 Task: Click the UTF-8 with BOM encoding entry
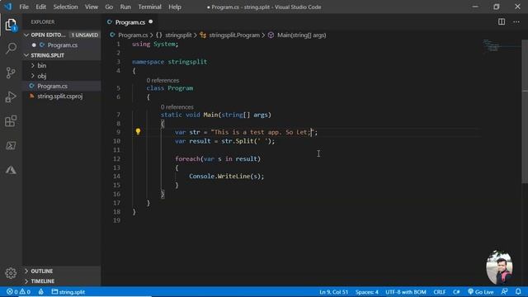click(405, 292)
